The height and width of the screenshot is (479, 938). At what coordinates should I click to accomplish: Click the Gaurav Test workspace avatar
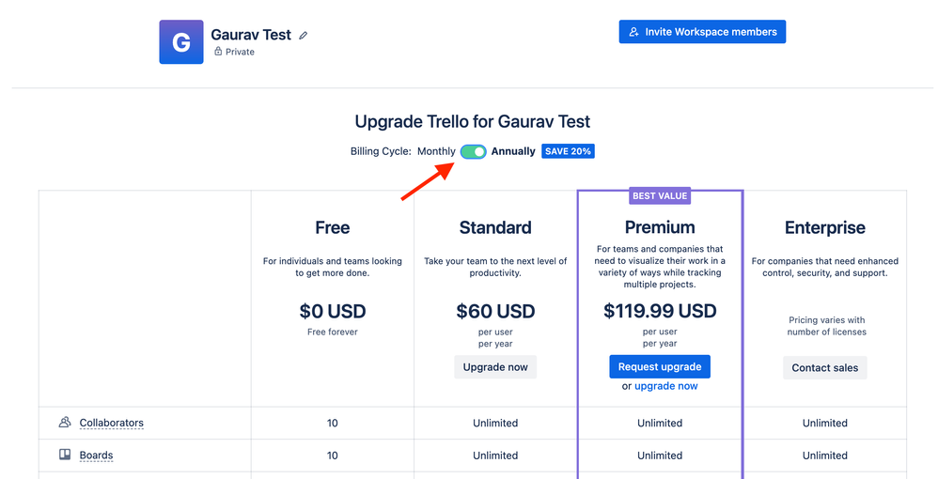181,42
